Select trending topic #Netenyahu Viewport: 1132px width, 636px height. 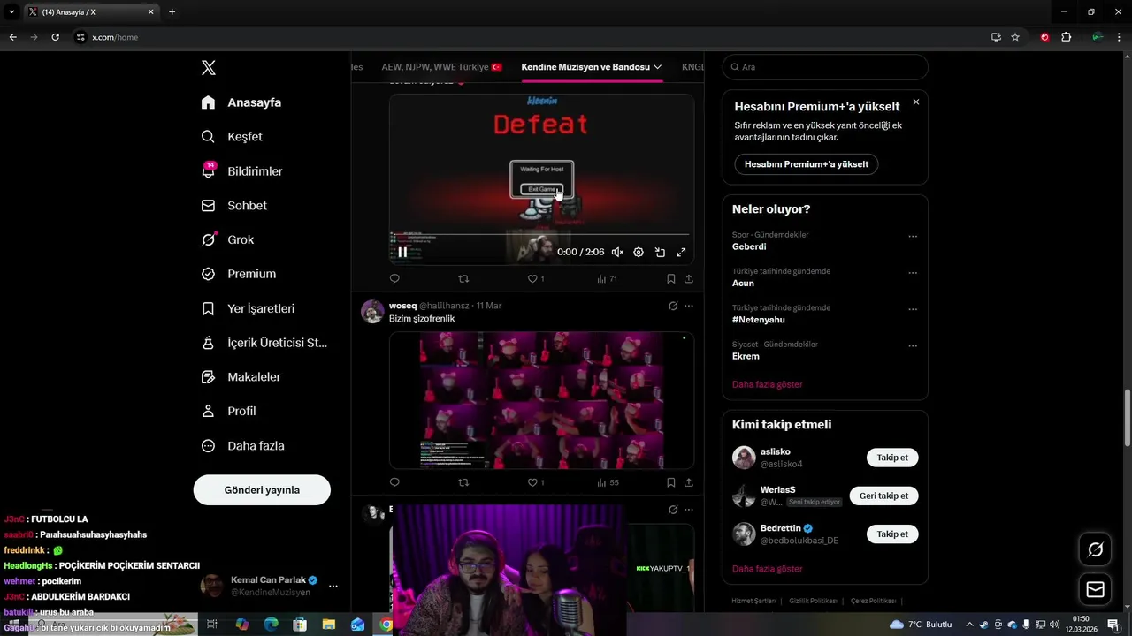pyautogui.click(x=758, y=320)
